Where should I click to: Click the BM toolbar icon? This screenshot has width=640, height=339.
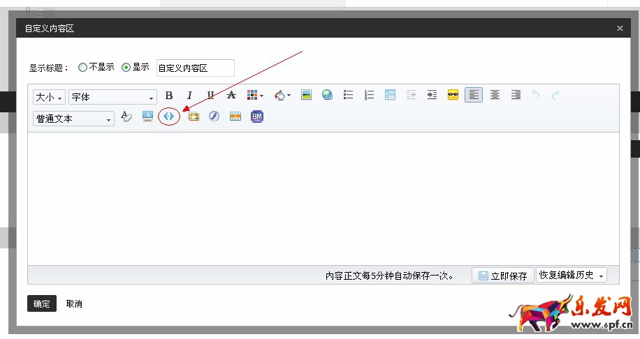point(256,116)
